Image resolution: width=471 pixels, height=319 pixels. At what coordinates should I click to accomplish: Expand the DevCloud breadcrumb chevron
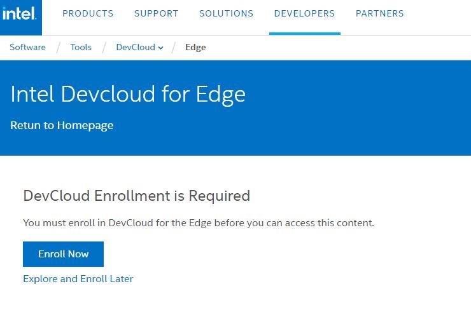click(x=160, y=48)
